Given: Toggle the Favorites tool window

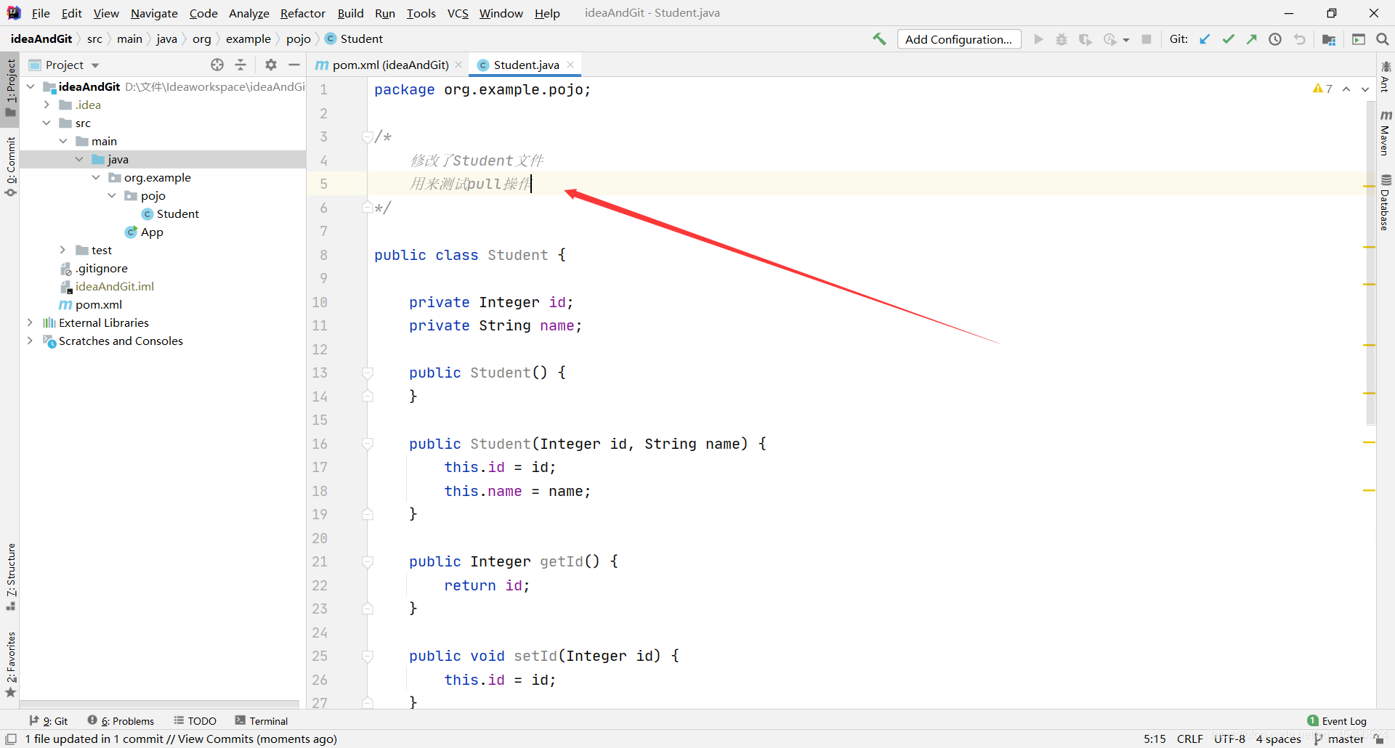Looking at the screenshot, I should pyautogui.click(x=10, y=664).
